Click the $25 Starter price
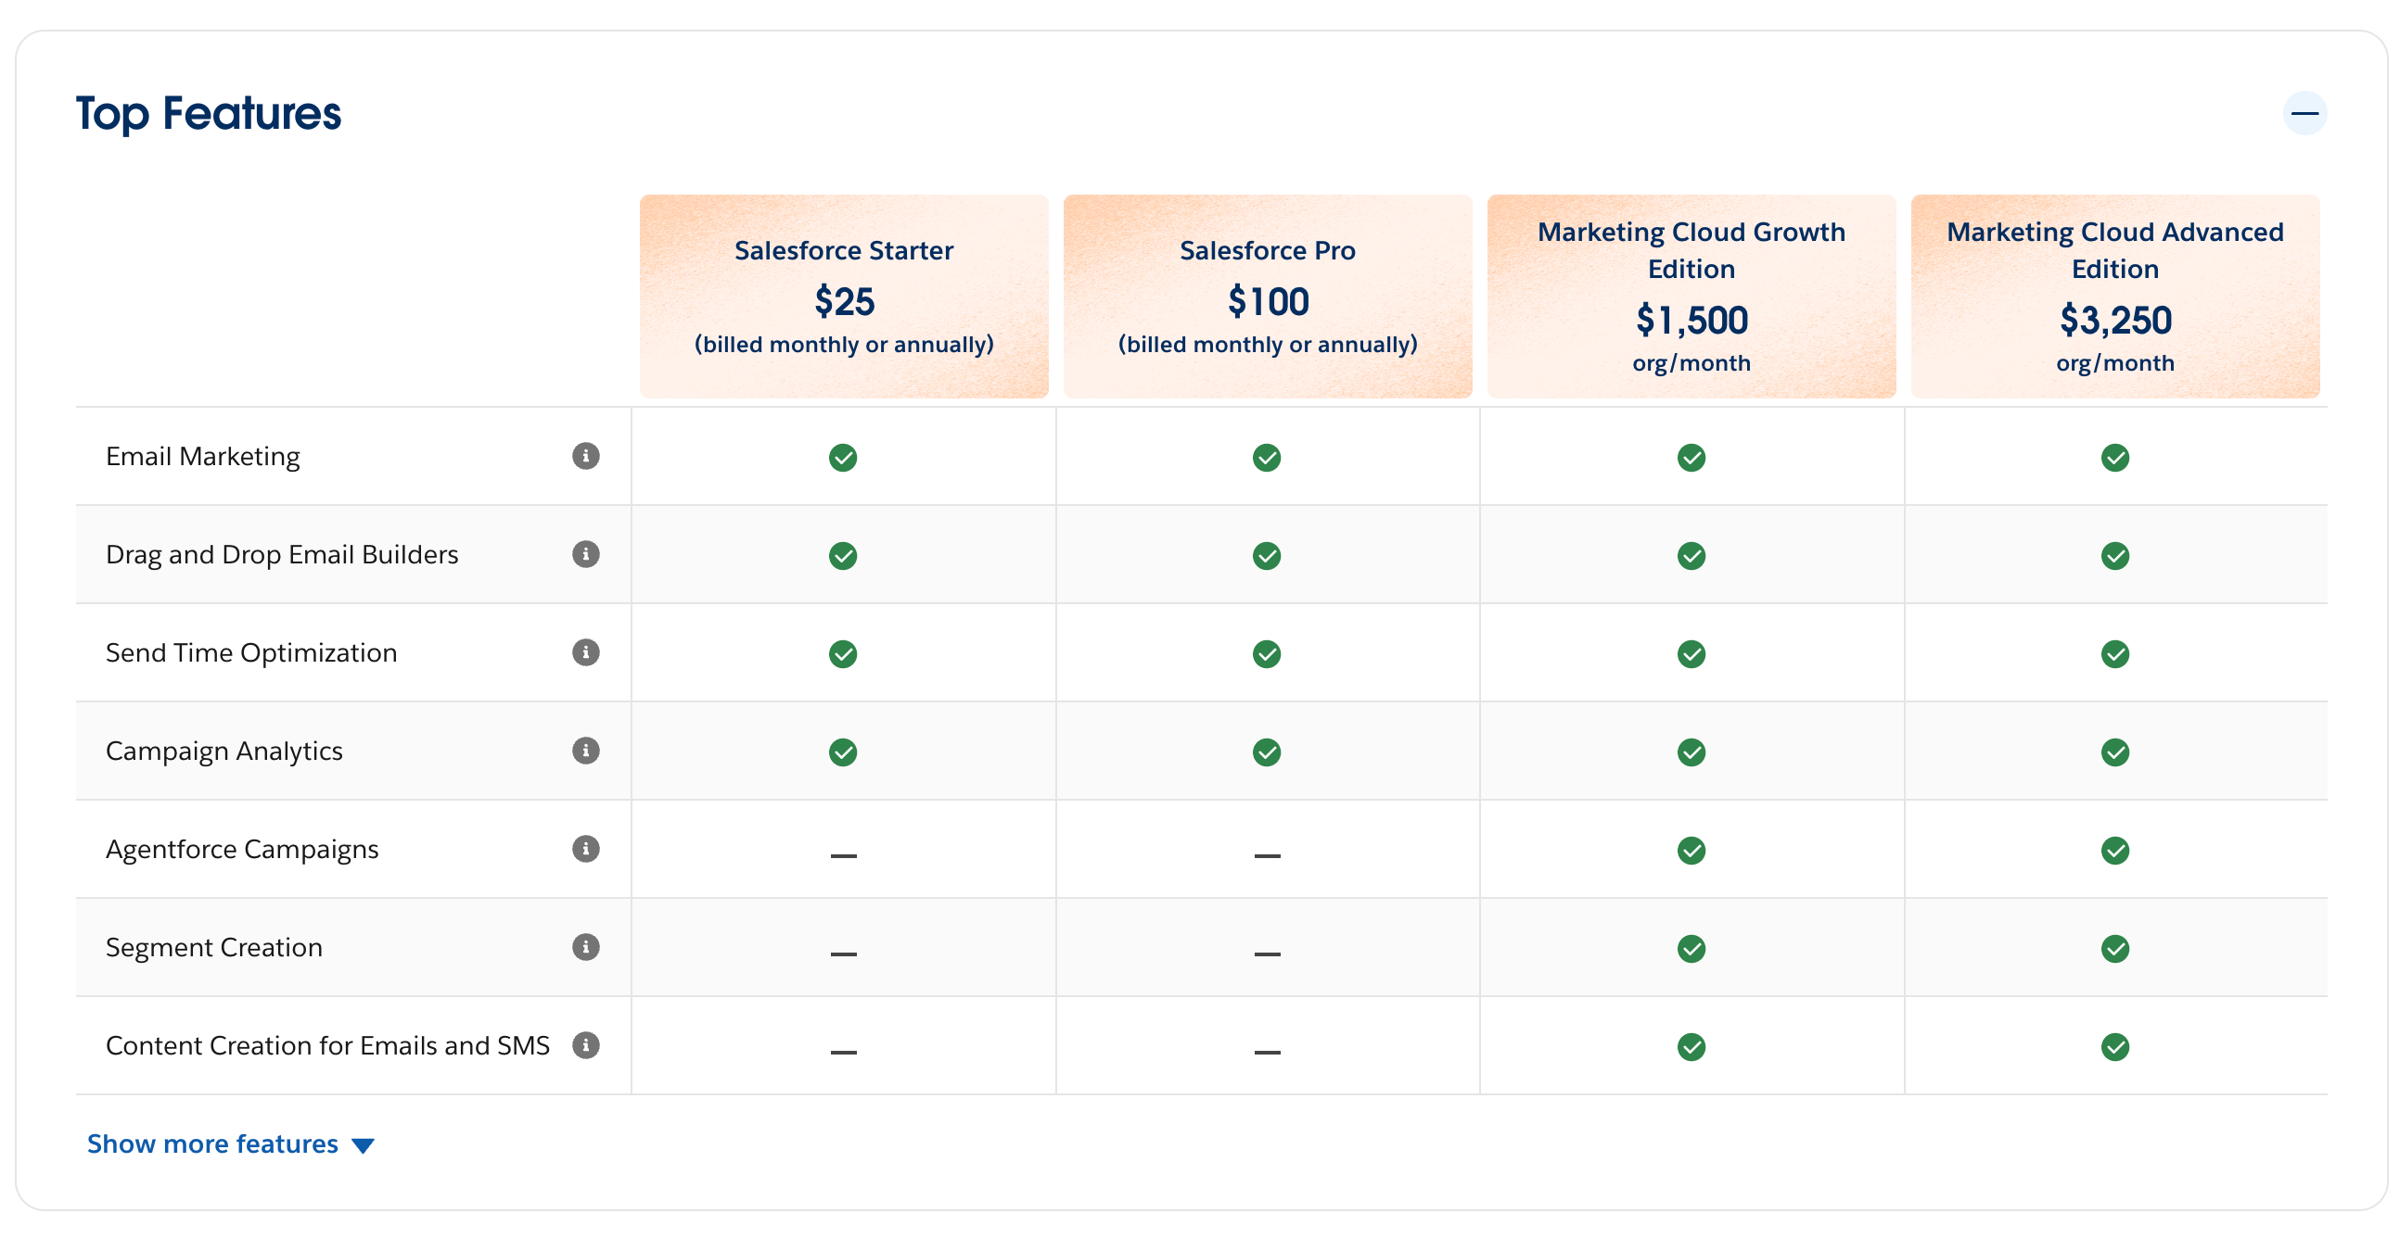2400x1238 pixels. click(x=843, y=302)
